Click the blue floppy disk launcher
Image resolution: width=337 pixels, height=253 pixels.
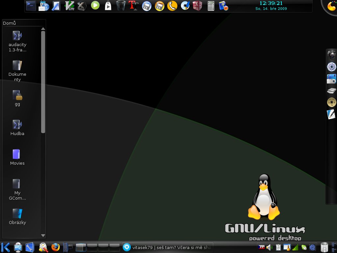[147, 6]
